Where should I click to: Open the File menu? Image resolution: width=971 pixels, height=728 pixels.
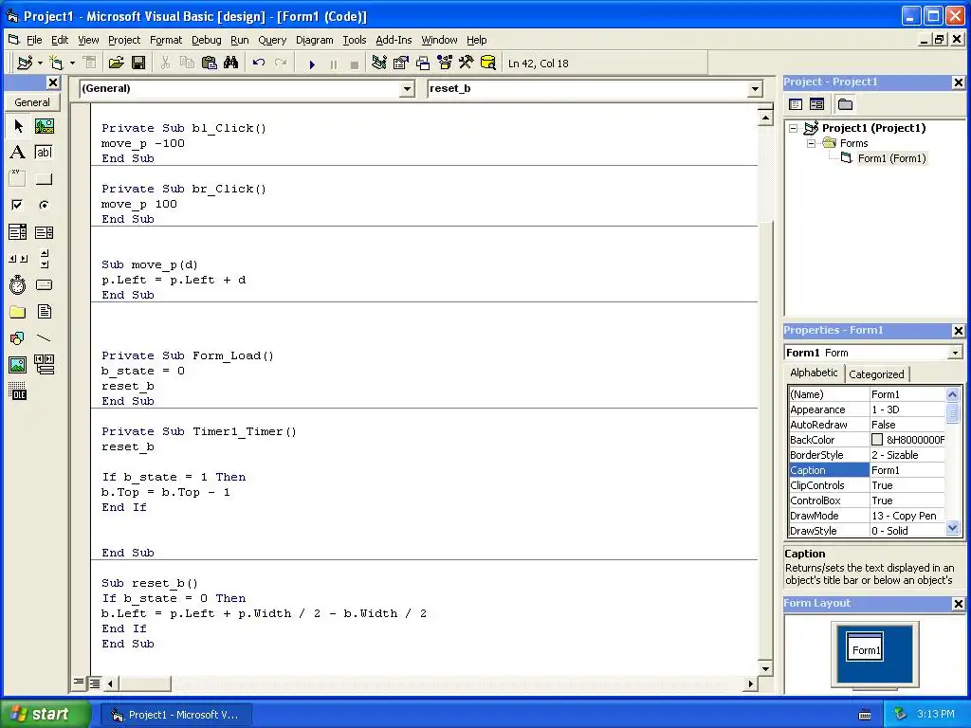[34, 40]
